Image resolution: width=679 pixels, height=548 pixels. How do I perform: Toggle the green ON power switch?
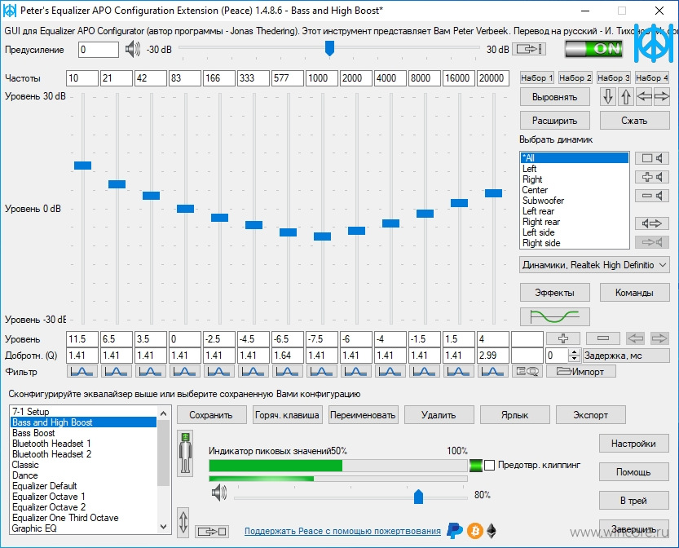pyautogui.click(x=594, y=48)
